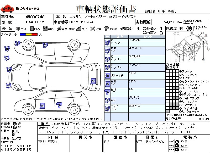
Task: Click the row 2 icon beside 右前ドア
Action: point(107,51)
